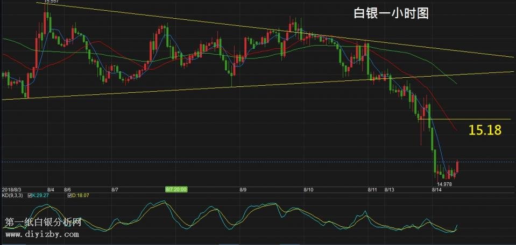Screen dimensions: 516x245
Task: Uncheck the K line checkbox in KD indicator
Action: coord(30,196)
